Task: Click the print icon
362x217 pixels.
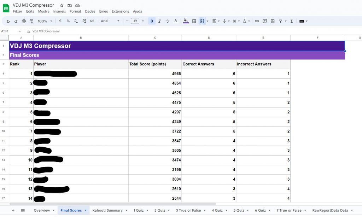Action: [x=24, y=21]
